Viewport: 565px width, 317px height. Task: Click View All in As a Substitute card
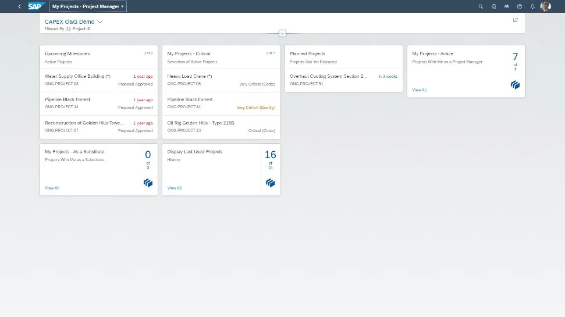tap(52, 188)
